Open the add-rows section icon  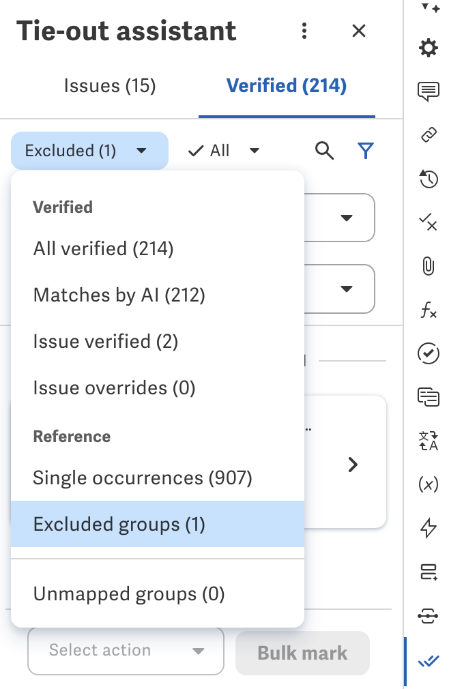(429, 572)
